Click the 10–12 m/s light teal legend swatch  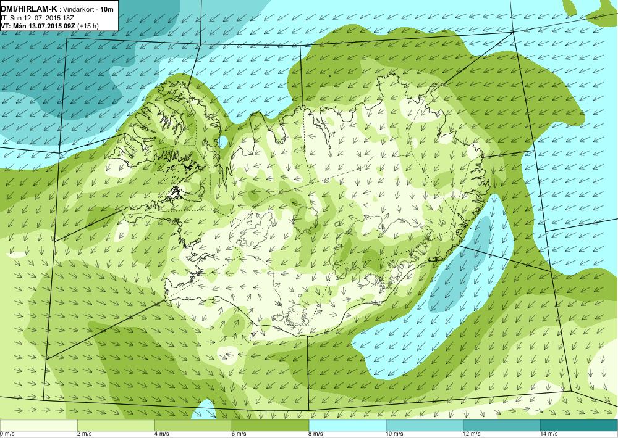[425, 426]
